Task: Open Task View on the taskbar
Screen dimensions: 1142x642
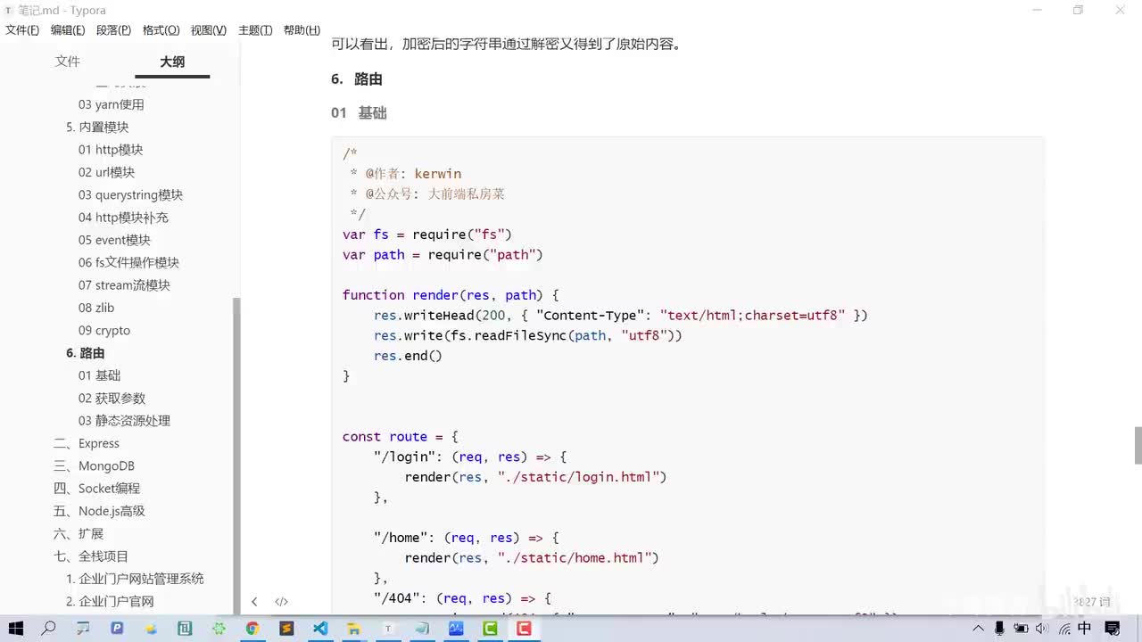Action: (x=83, y=628)
